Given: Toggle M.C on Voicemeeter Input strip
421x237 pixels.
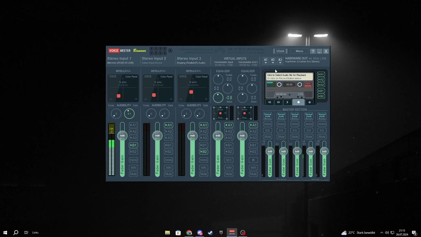Looking at the screenshot, I should point(229,160).
